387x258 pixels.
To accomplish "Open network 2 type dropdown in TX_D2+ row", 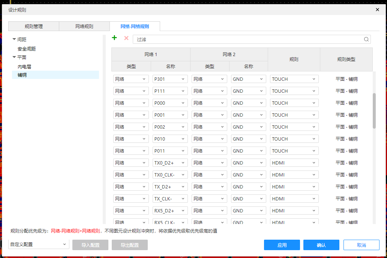I will click(x=209, y=187).
